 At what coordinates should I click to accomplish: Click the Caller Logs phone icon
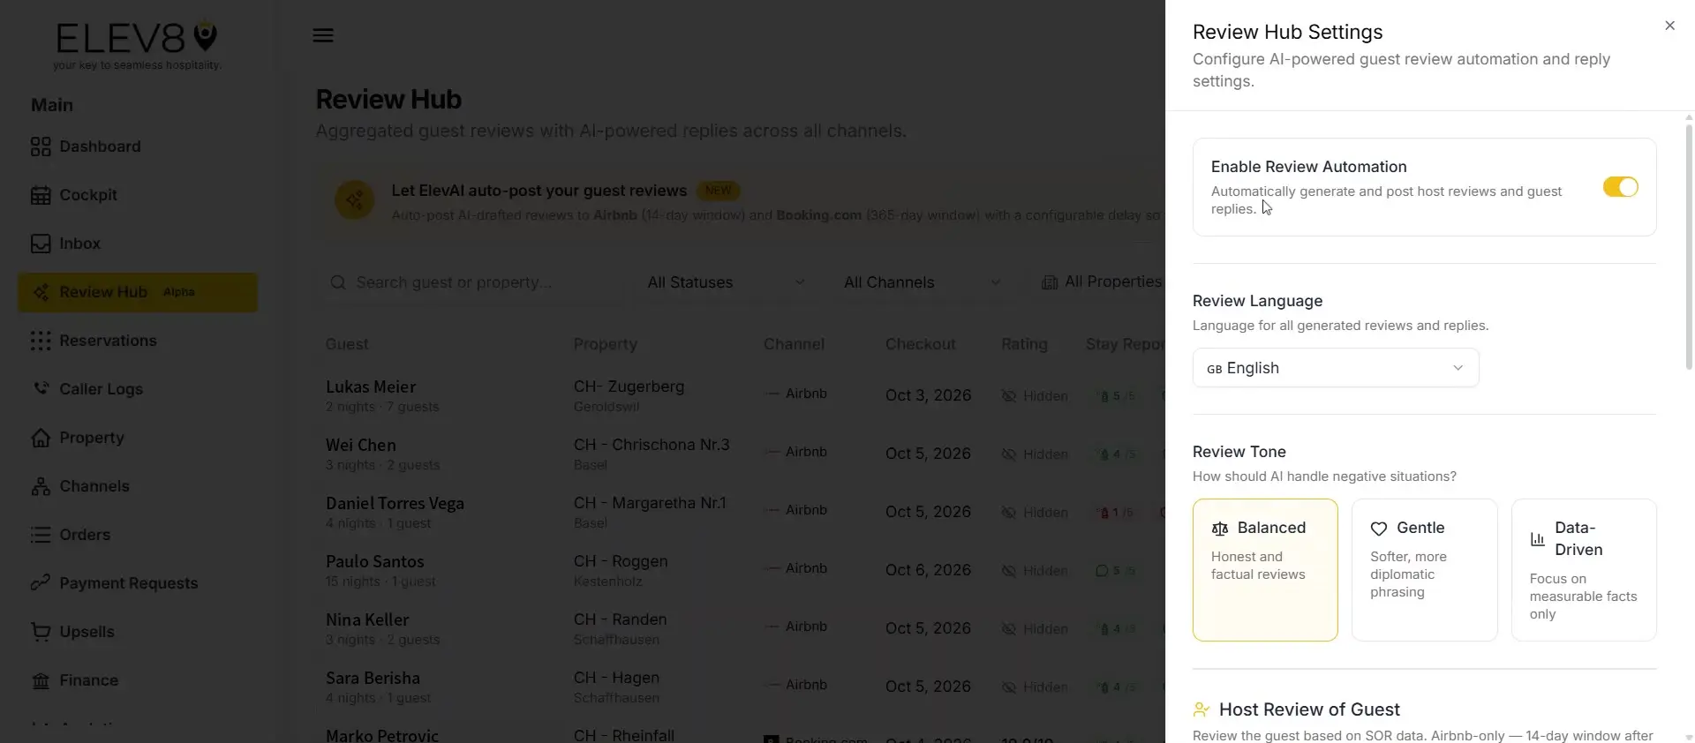point(41,389)
